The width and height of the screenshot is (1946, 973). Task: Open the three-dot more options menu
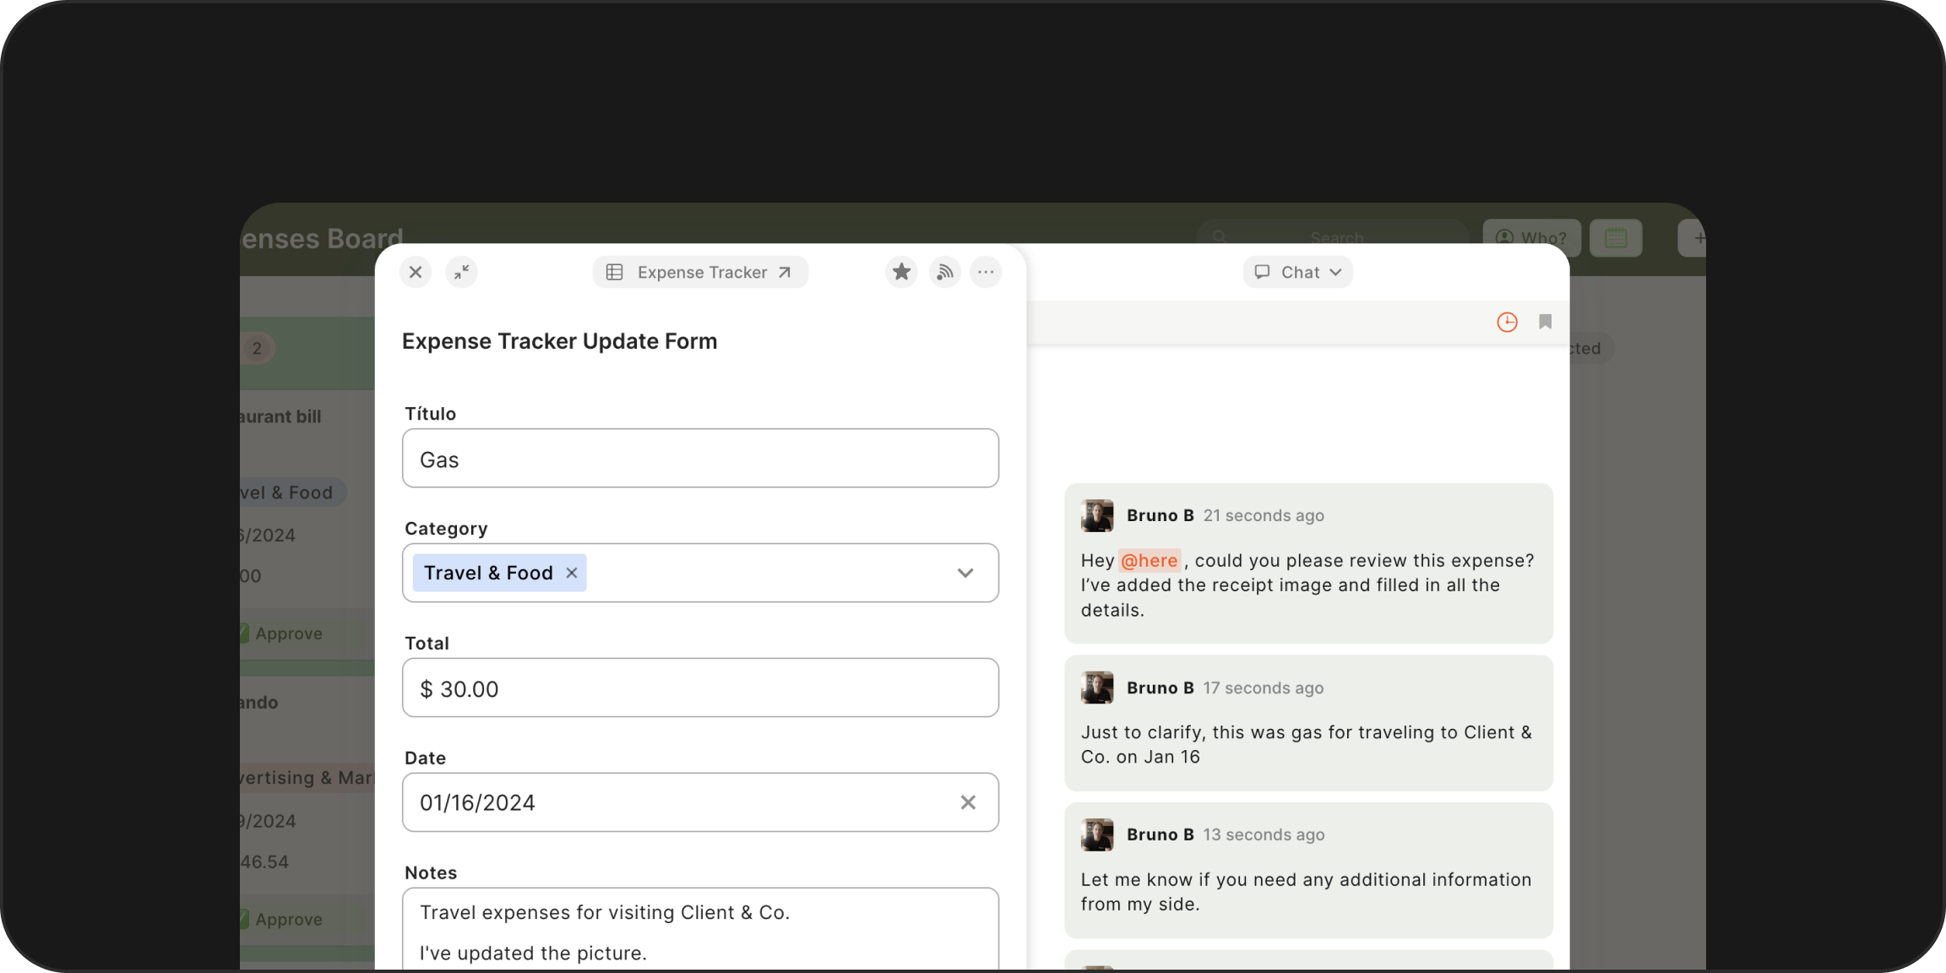point(986,272)
